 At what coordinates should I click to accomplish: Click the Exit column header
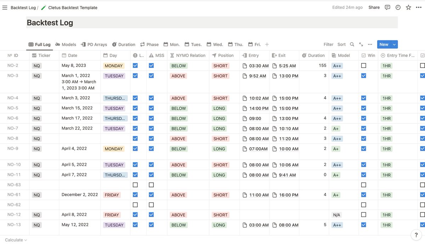click(x=284, y=55)
